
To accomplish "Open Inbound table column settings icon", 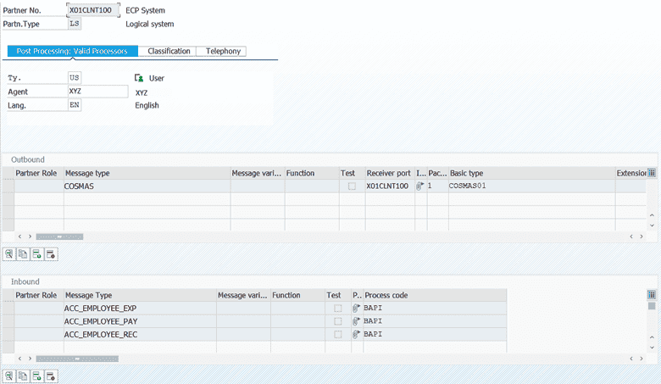I will (x=652, y=294).
